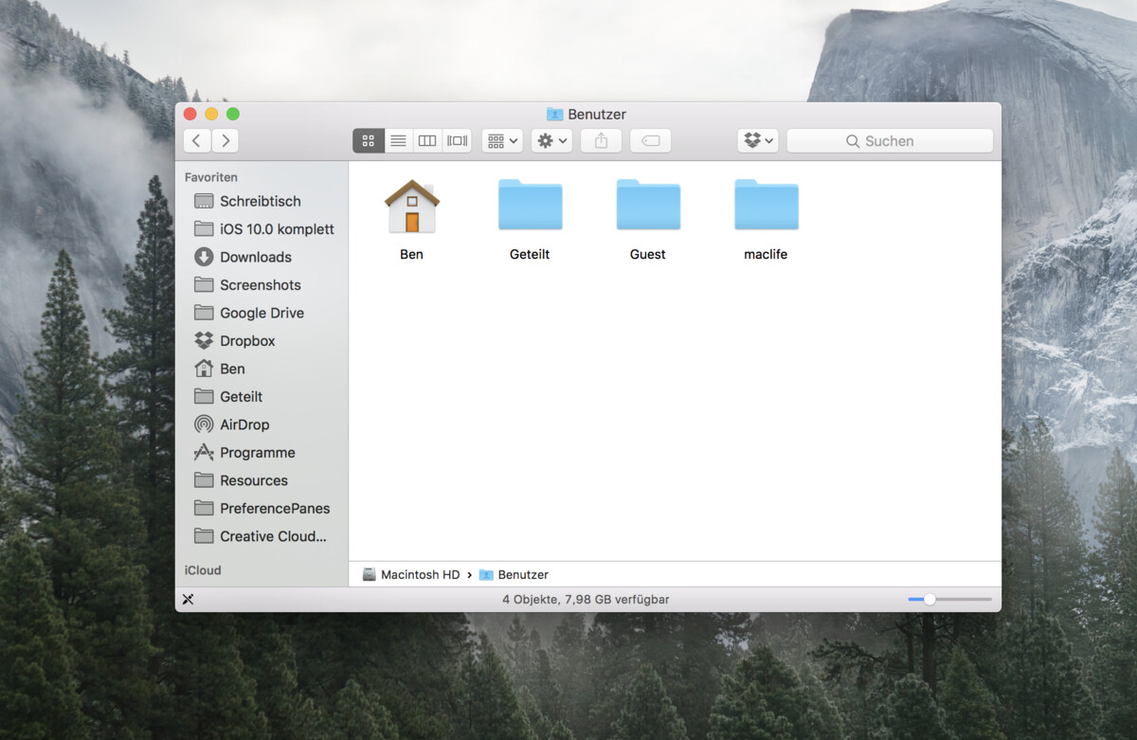Select Macintosh HD in the path bar
This screenshot has height=740, width=1137.
pyautogui.click(x=417, y=574)
